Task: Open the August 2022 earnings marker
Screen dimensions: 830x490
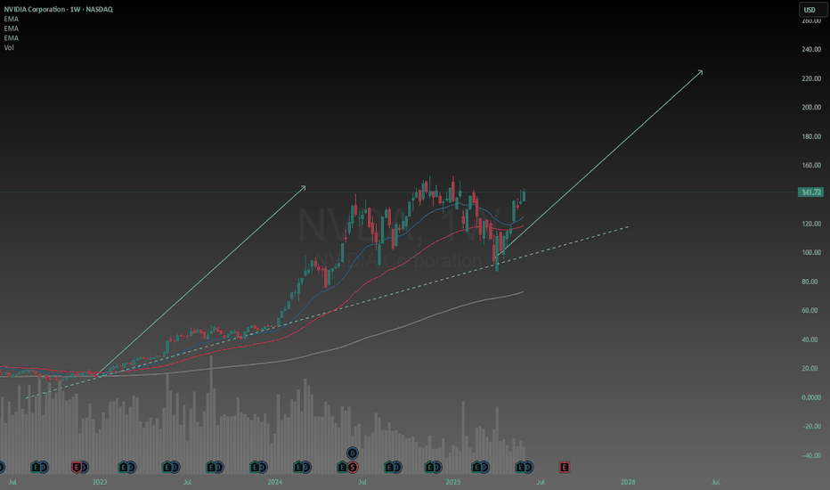Action: [x=36, y=467]
